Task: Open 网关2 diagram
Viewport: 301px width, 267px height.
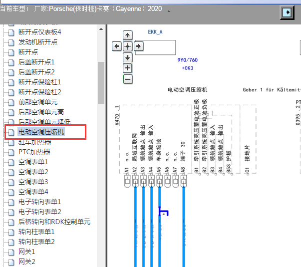Action: [x=26, y=262]
